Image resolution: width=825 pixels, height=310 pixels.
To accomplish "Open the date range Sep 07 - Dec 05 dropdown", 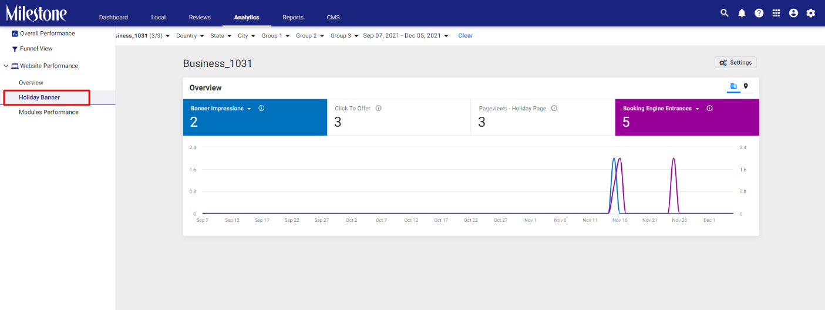I will tap(406, 36).
